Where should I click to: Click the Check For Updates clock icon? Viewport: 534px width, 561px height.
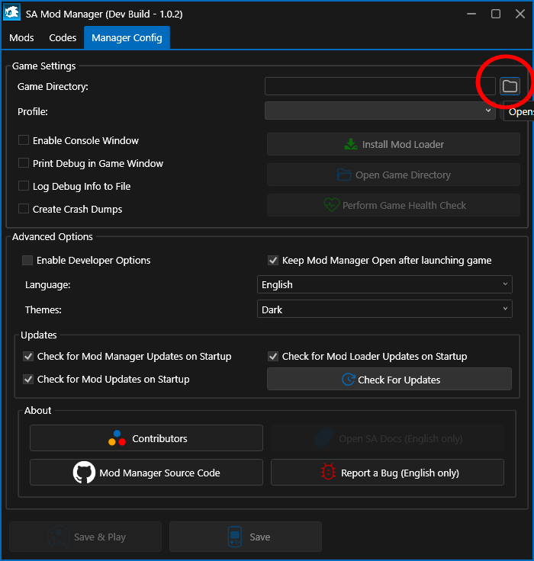tap(348, 380)
